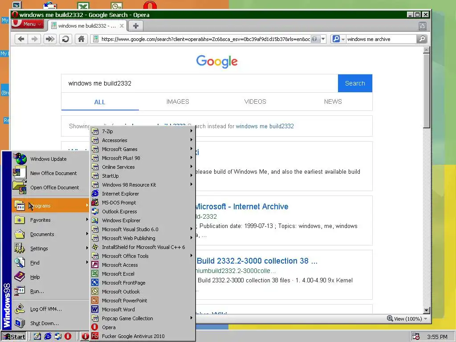Launch Opera from the Programs menu
456x342 pixels.
[x=142, y=327]
